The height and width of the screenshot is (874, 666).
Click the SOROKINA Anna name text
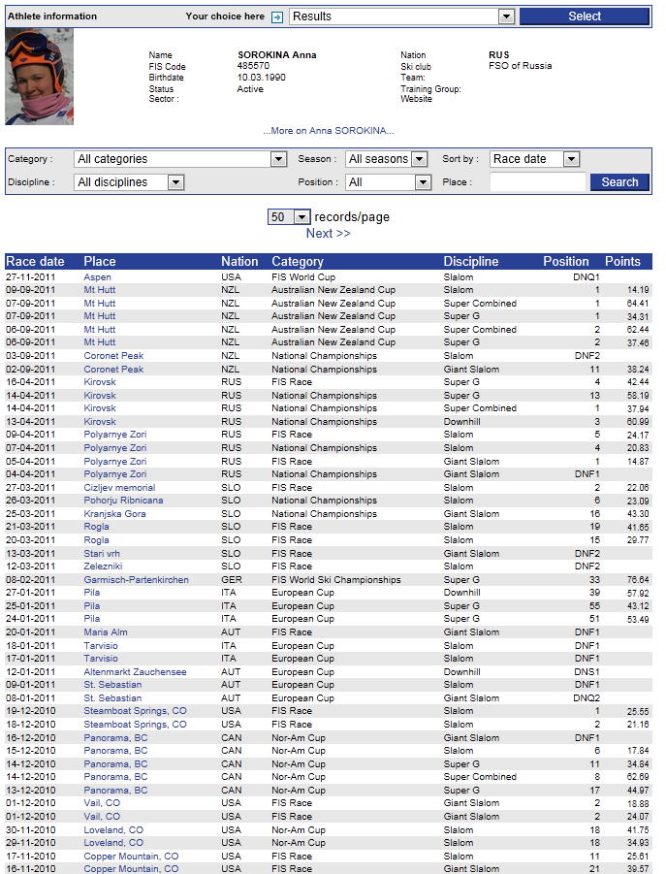pyautogui.click(x=276, y=54)
